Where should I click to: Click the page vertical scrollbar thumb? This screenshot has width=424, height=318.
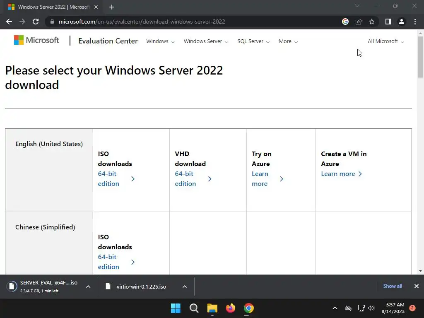tap(420, 57)
